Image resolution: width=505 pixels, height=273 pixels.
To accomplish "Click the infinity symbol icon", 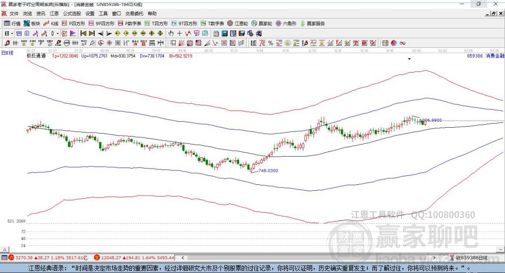I will (x=402, y=43).
